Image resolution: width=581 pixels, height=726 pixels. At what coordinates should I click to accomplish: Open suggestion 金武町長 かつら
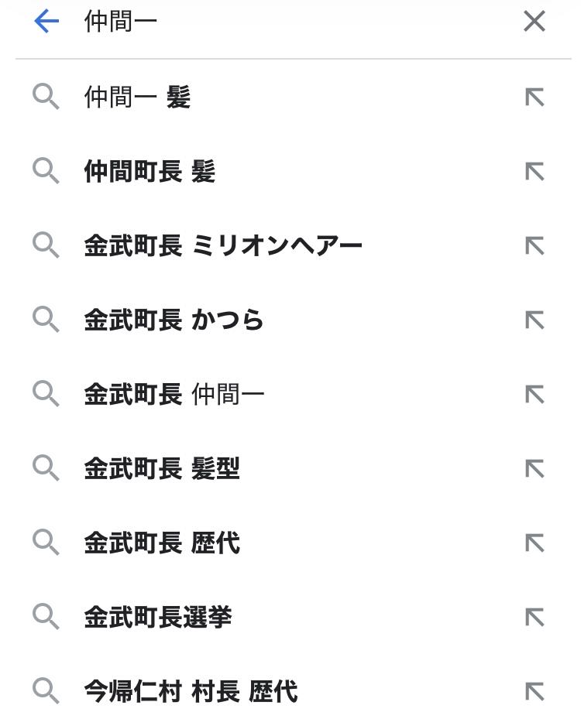tap(174, 320)
